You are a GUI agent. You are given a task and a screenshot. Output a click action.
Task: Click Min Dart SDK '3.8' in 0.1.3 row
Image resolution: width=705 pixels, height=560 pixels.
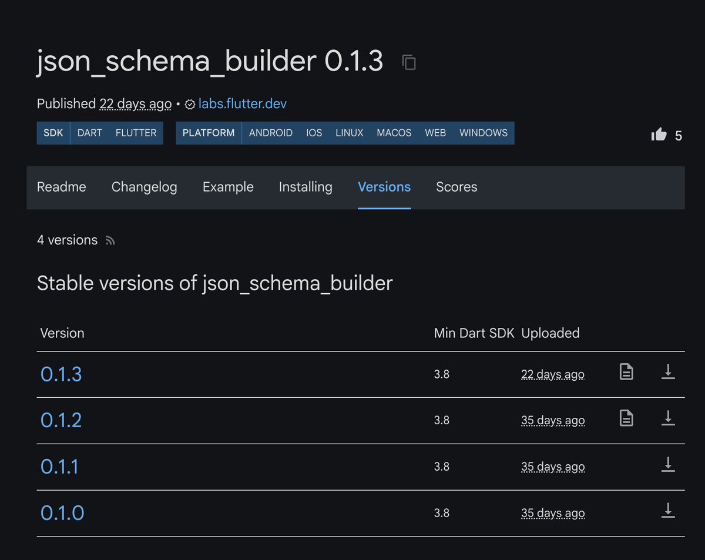pos(442,374)
